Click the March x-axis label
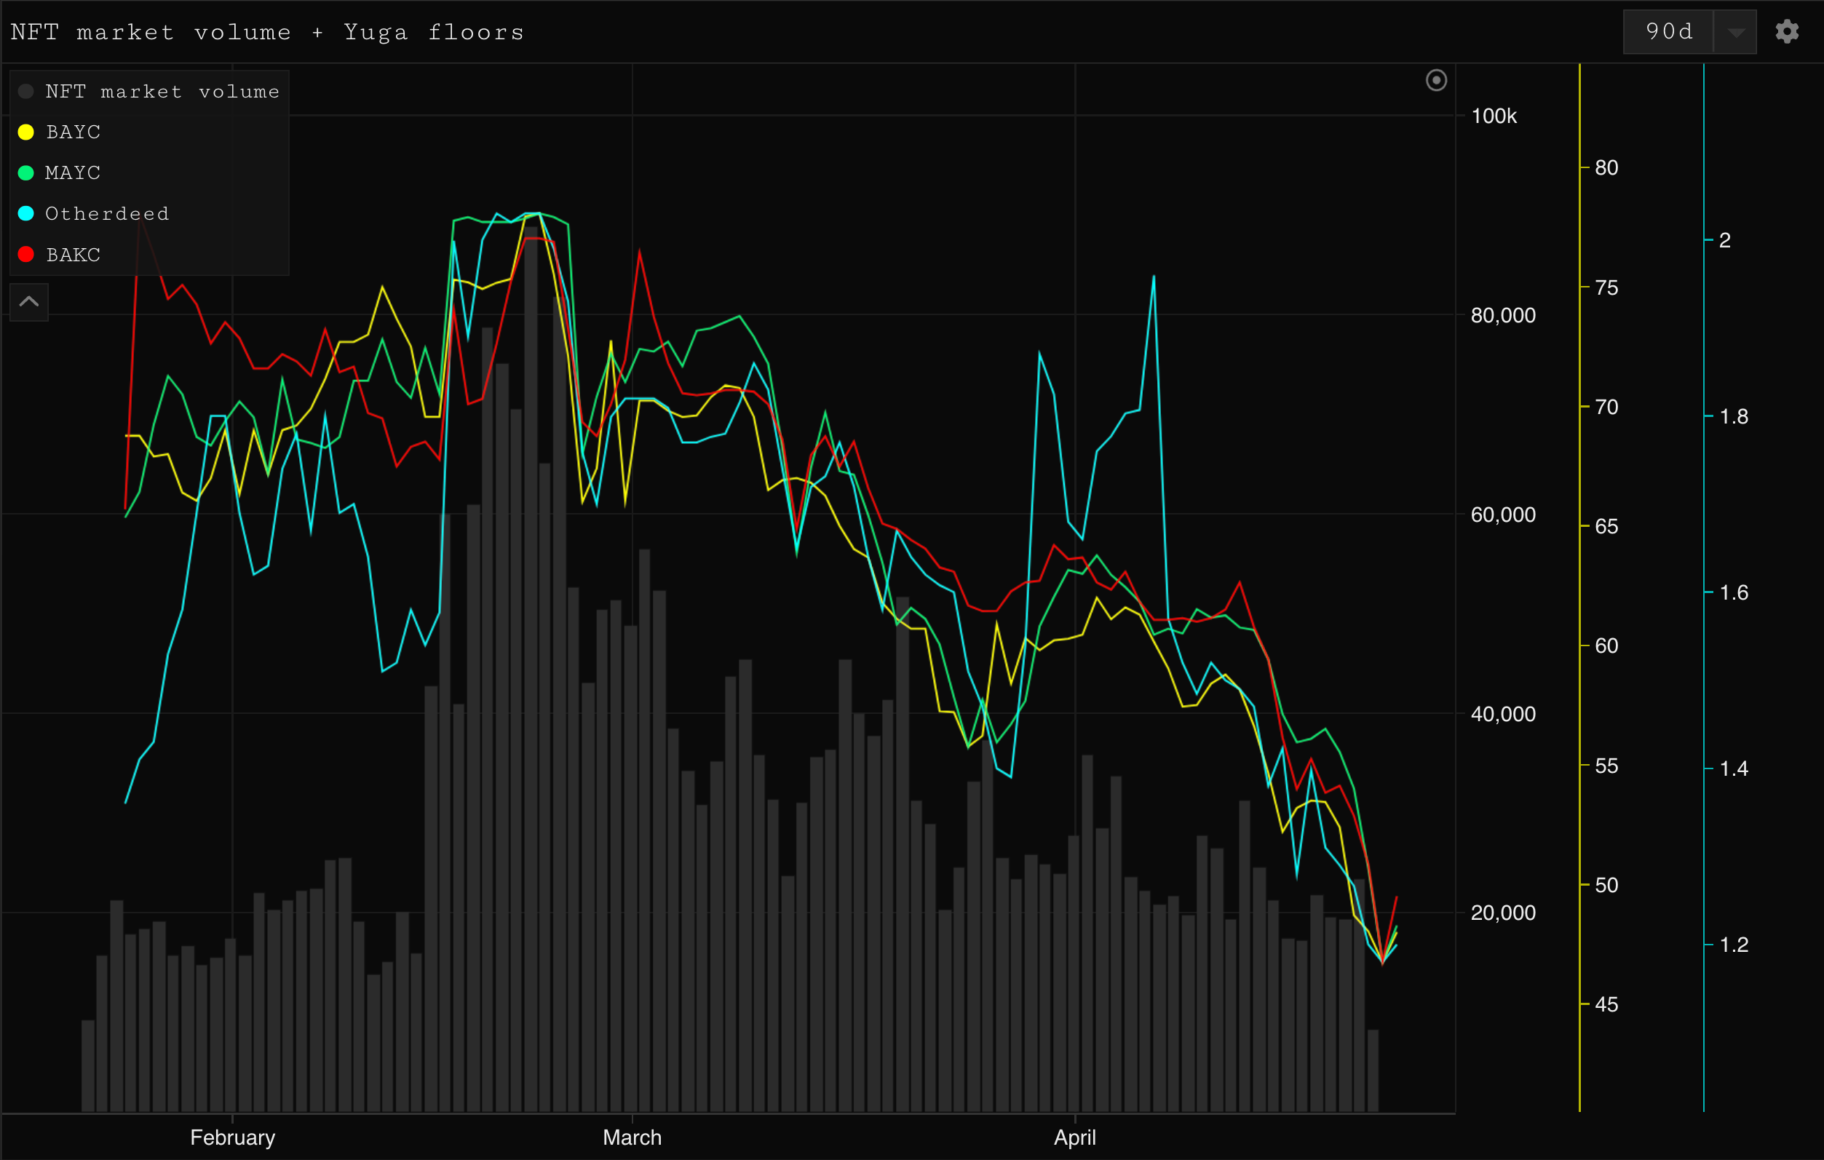This screenshot has width=1824, height=1160. [633, 1137]
